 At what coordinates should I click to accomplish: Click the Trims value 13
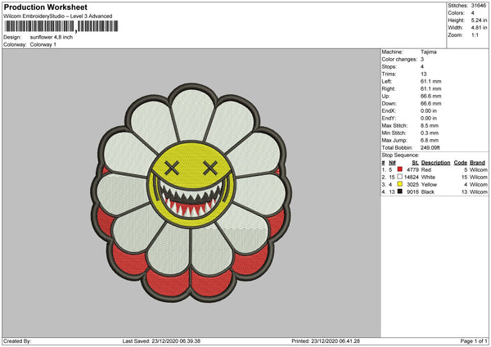(423, 74)
